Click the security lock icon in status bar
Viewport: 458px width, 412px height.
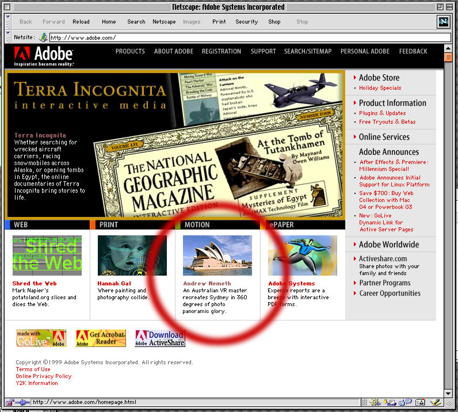click(9, 402)
